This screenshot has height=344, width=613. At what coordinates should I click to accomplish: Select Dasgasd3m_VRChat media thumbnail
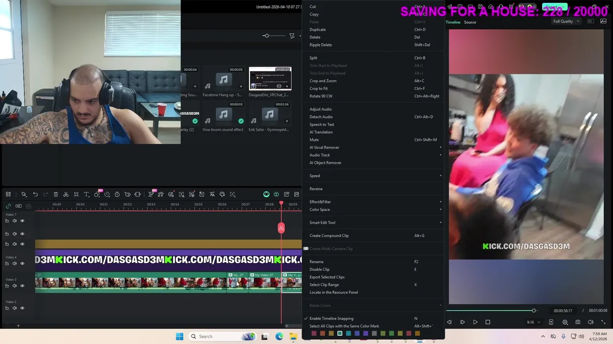pyautogui.click(x=270, y=78)
